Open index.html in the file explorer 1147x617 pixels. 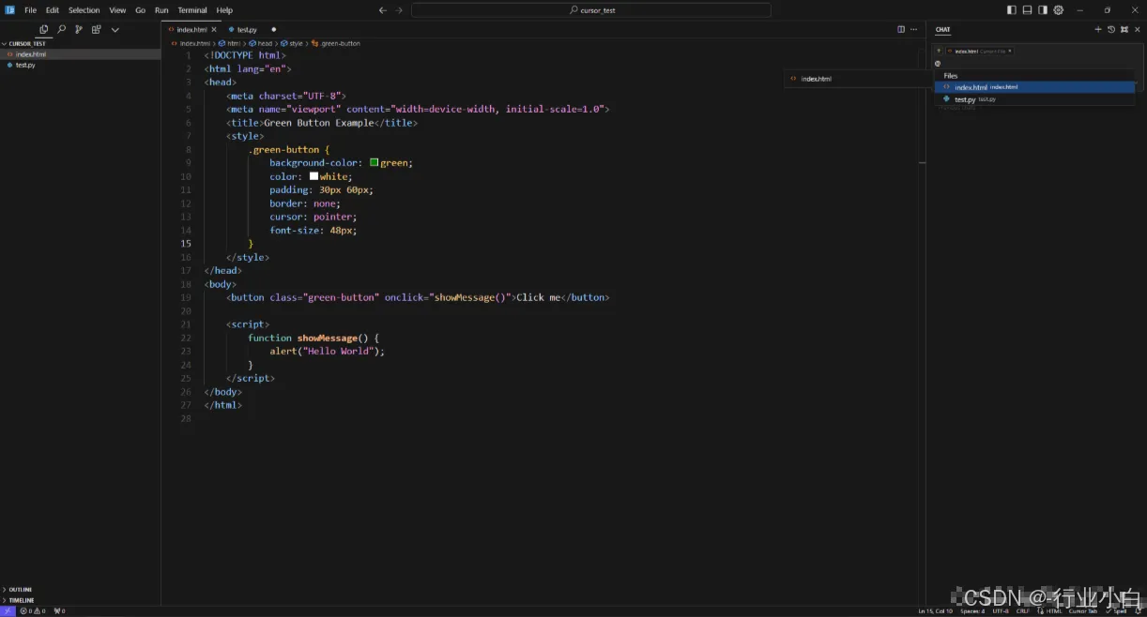tap(81, 54)
